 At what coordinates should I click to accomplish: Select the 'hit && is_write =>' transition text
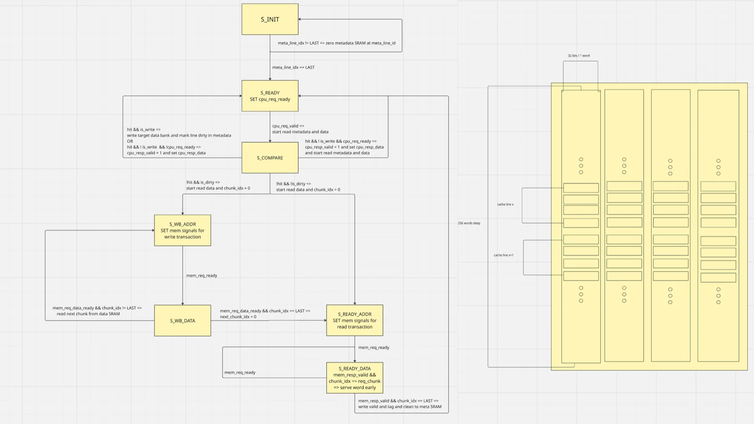tap(179, 141)
